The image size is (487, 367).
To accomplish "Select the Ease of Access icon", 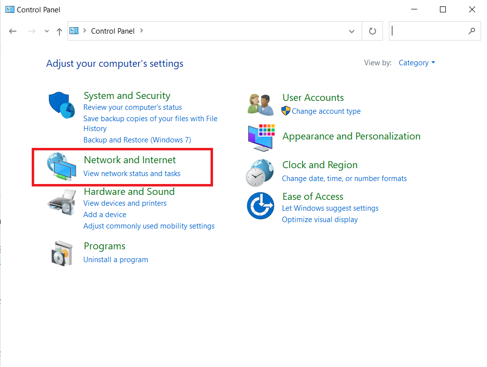I will click(x=261, y=206).
